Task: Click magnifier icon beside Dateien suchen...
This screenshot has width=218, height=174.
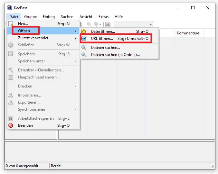Action: tap(84, 48)
